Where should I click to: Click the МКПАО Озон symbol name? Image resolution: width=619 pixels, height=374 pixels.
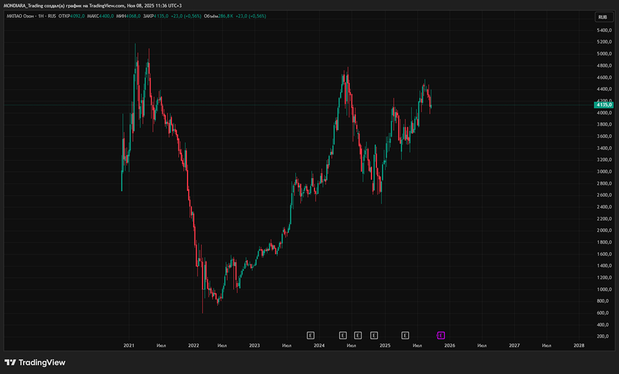click(22, 16)
